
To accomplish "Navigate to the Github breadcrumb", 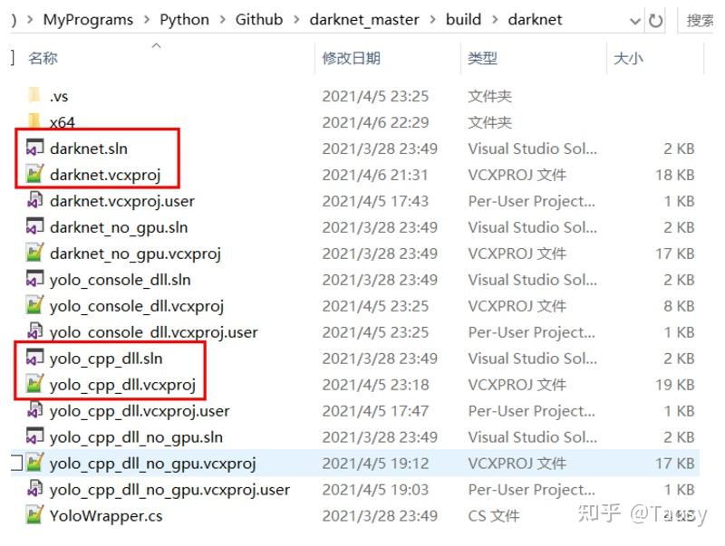I will click(258, 19).
